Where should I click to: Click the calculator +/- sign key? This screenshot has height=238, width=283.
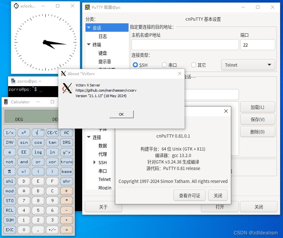(x=52, y=230)
